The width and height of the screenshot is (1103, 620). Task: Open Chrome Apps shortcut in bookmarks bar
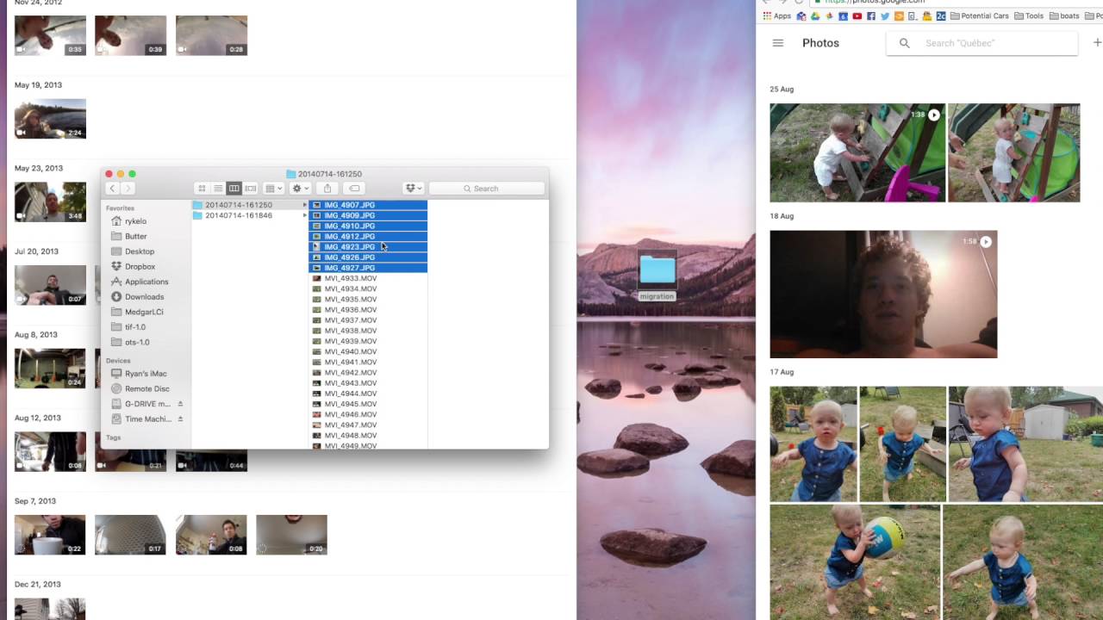coord(776,15)
